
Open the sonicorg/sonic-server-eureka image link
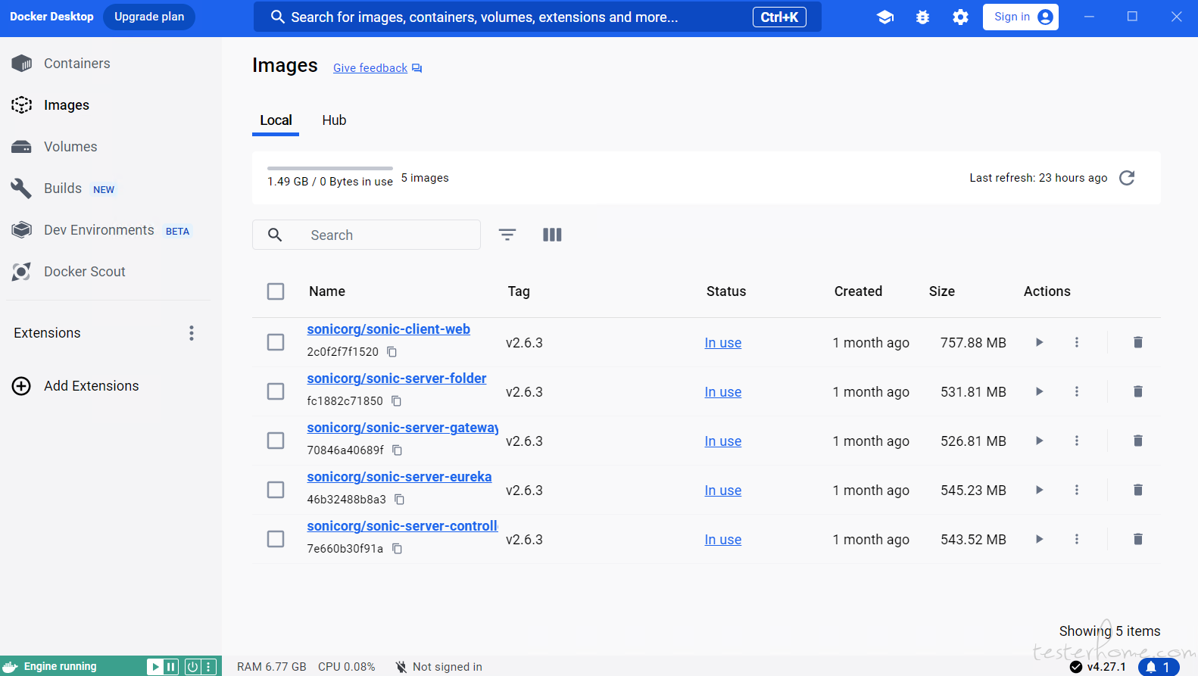click(399, 477)
